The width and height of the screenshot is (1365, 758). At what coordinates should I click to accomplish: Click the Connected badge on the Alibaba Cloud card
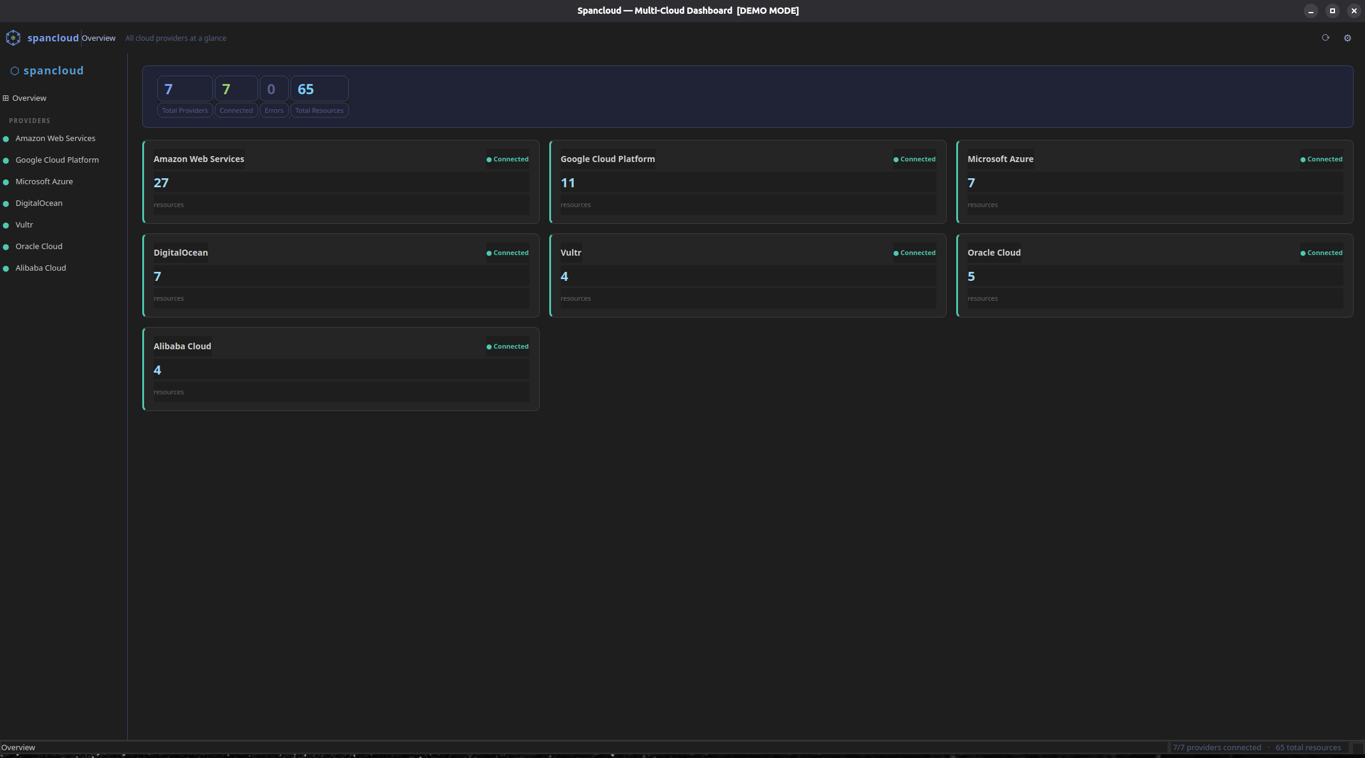click(507, 346)
